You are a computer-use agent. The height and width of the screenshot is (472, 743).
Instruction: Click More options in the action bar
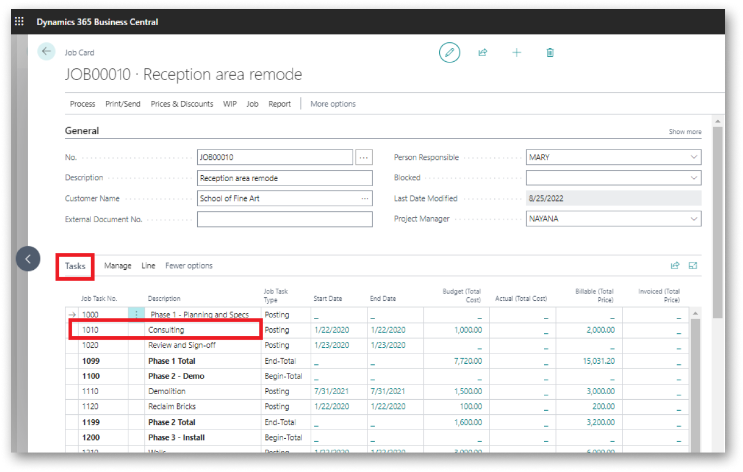(x=333, y=104)
